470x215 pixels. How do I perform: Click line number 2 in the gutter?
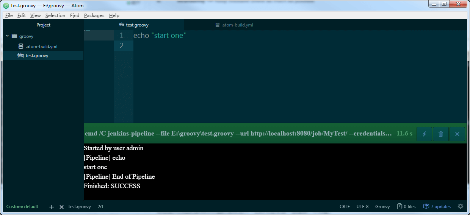coord(121,45)
